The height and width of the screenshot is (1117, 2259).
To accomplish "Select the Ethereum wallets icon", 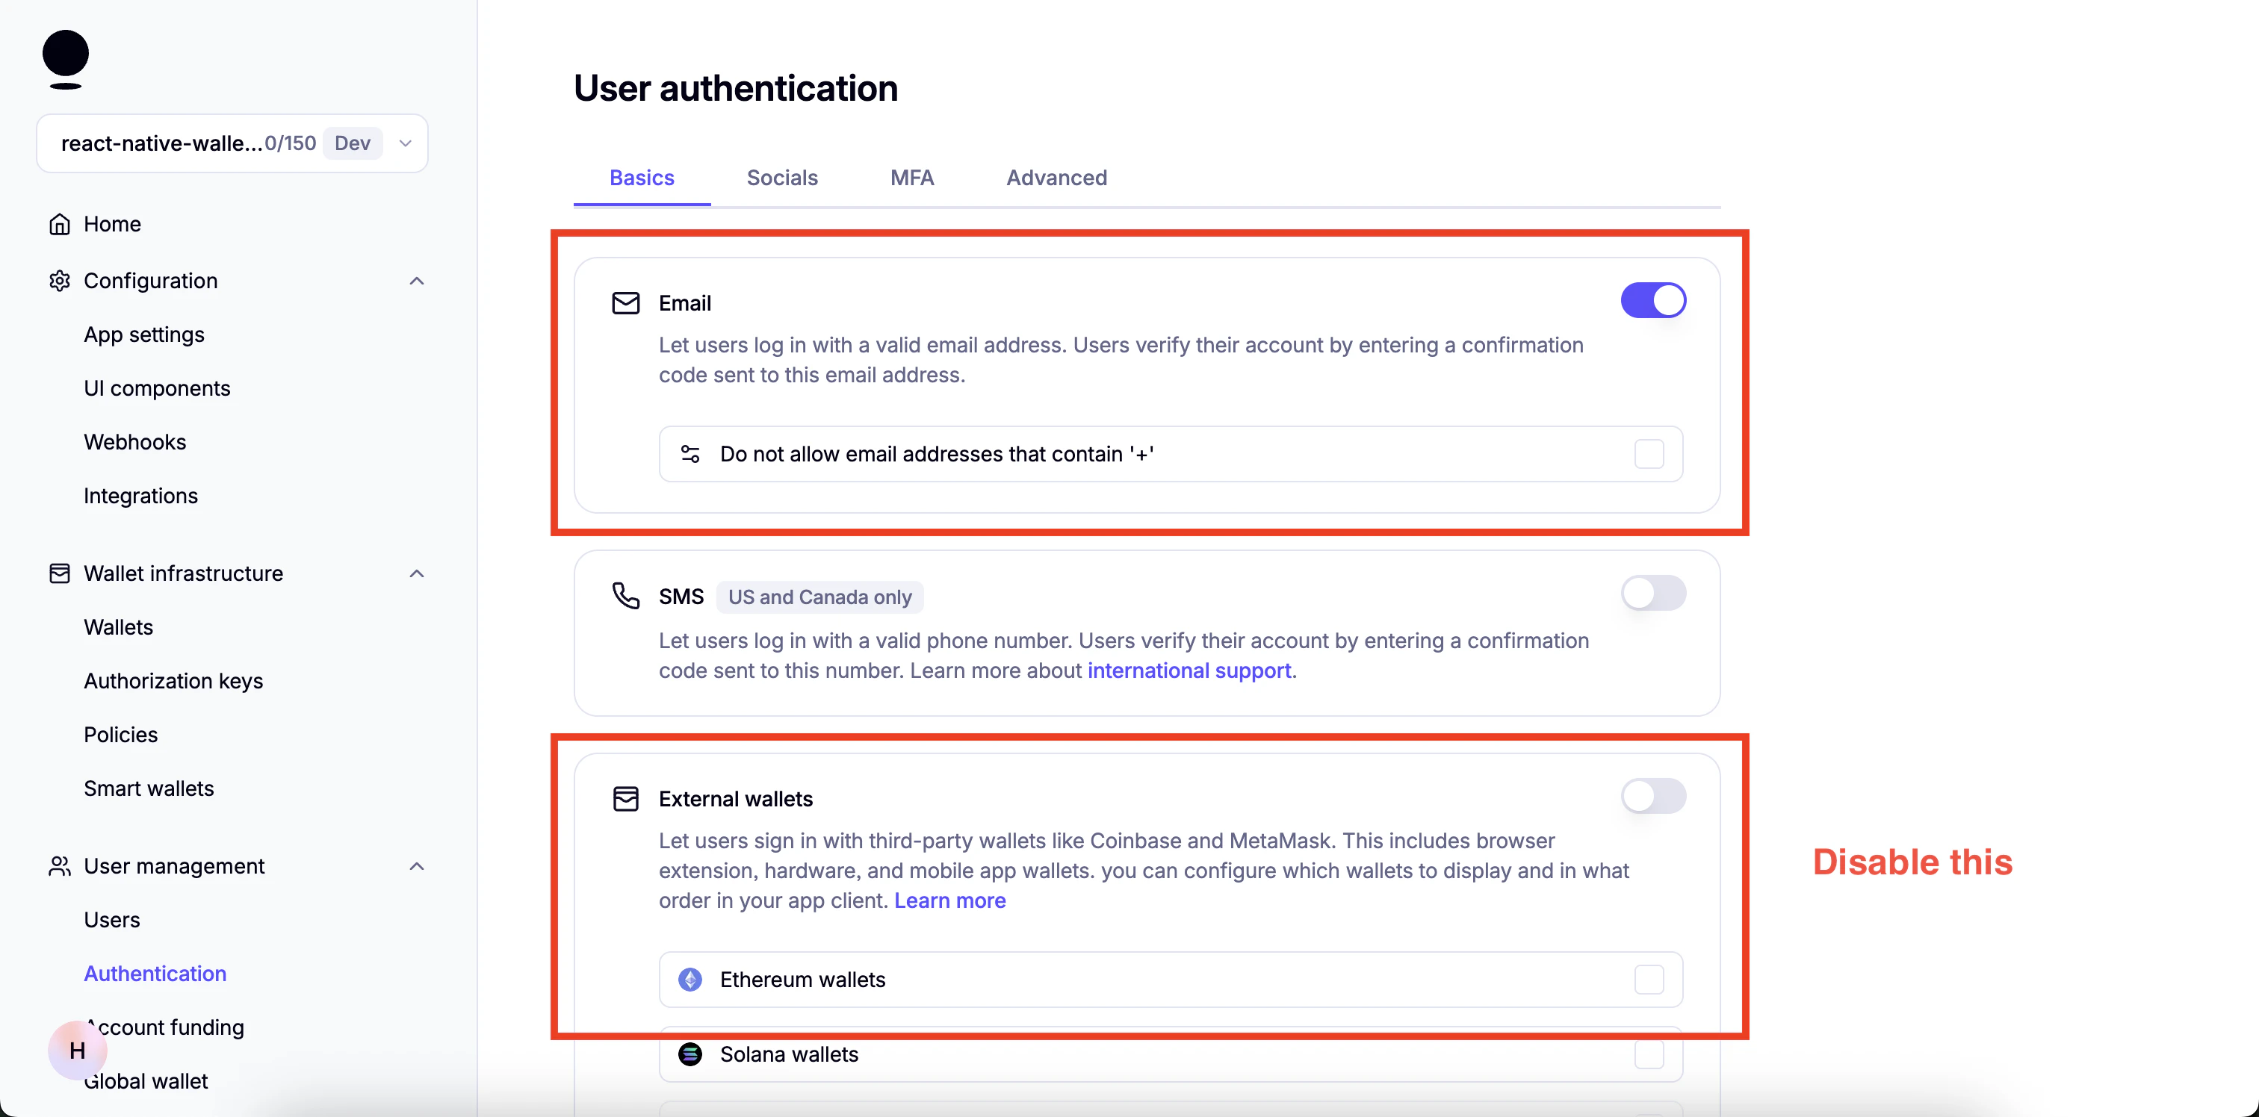I will click(690, 980).
